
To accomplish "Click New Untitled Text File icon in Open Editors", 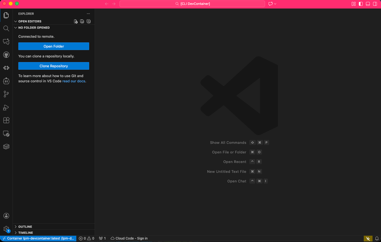I will [76, 21].
